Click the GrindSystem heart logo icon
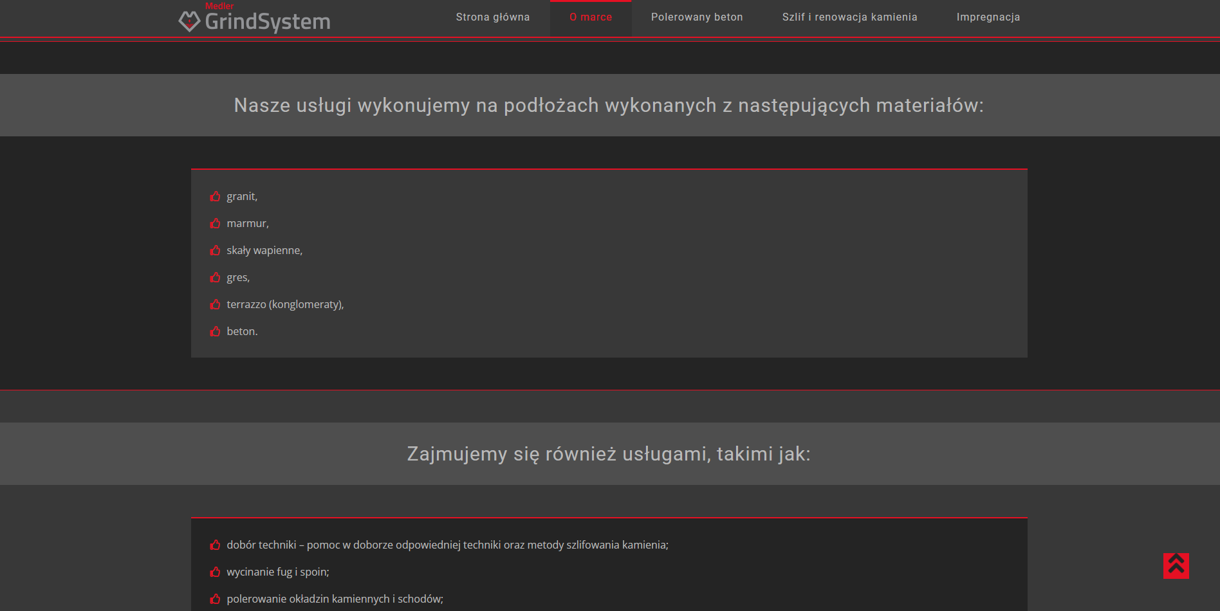This screenshot has height=611, width=1220. coord(189,21)
